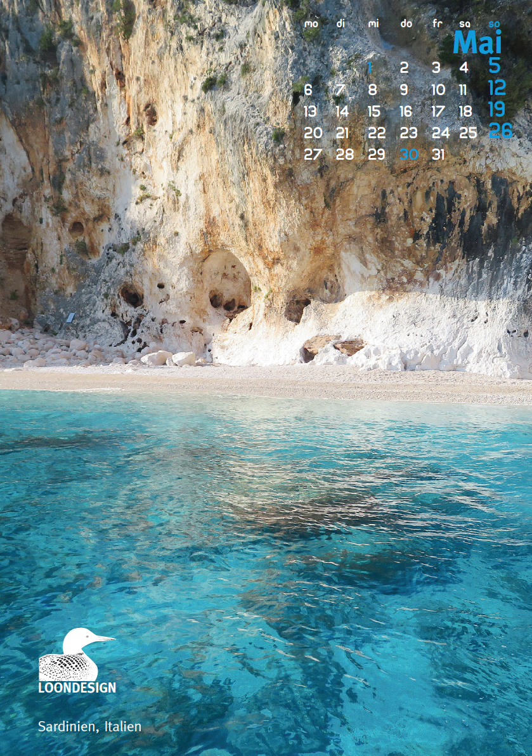Pick Saturday date 18

(x=465, y=112)
